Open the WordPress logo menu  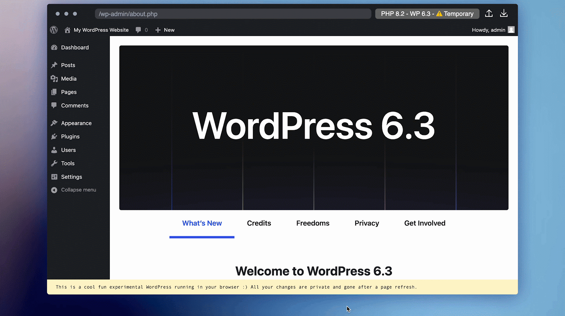pos(54,30)
